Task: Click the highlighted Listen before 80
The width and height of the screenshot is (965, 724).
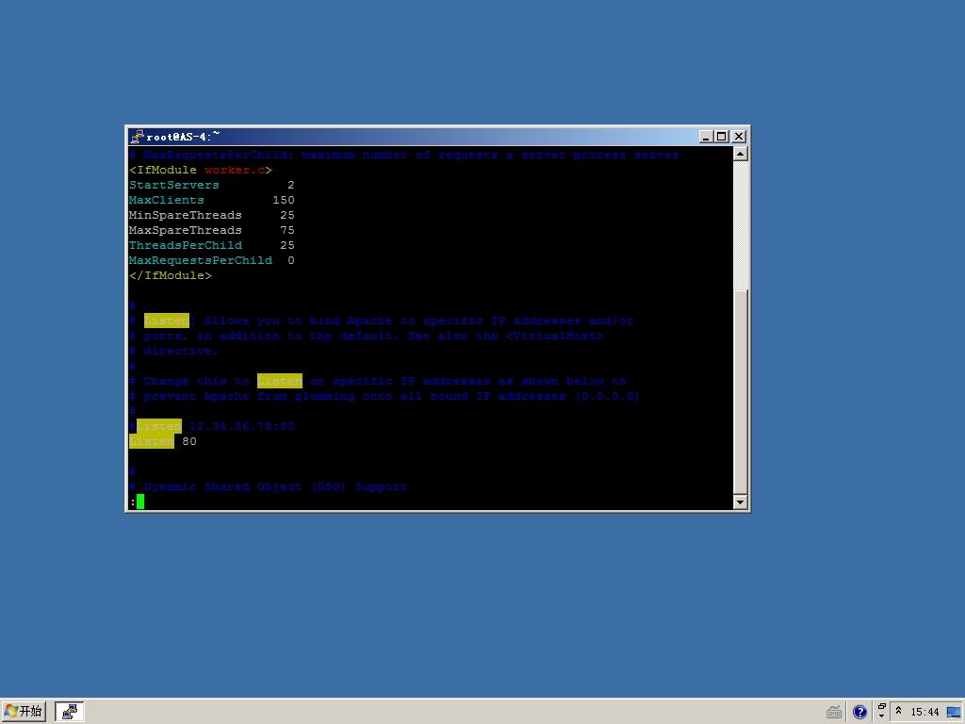Action: 152,441
